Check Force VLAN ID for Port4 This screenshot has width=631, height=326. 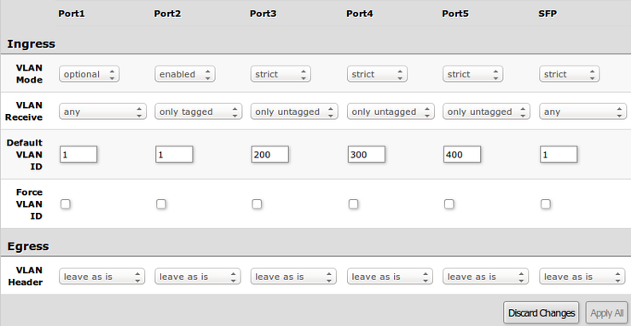[353, 204]
